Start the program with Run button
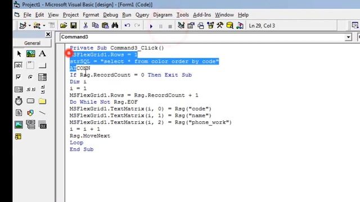 point(151,26)
